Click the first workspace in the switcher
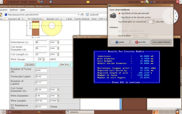This screenshot has height=114, width=182. 156,112
